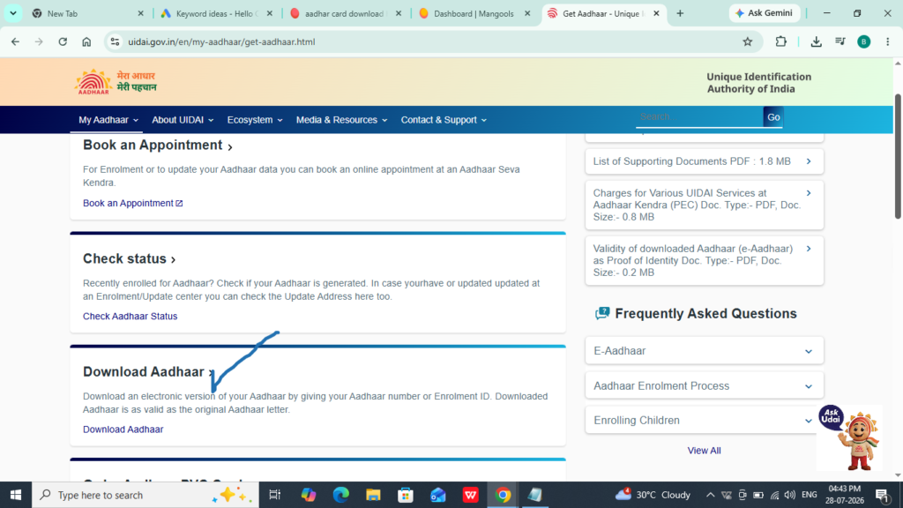Reload the current page

click(x=63, y=41)
